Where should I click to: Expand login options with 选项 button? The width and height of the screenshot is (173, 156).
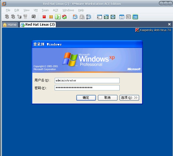coord(129,98)
